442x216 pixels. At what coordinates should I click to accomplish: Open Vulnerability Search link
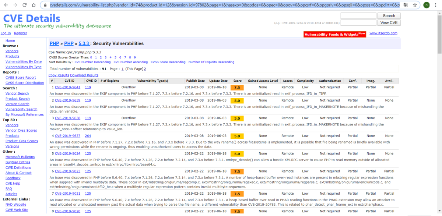(21, 109)
